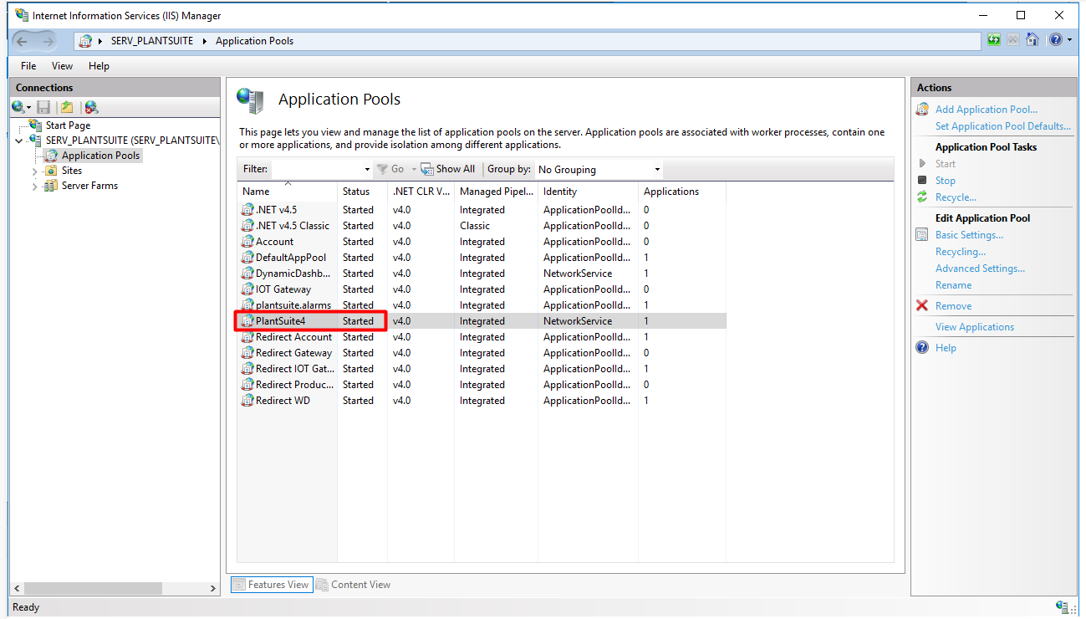Open the View menu

pyautogui.click(x=62, y=66)
